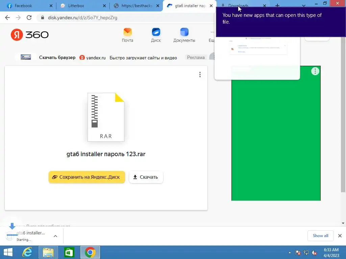Close the besthacks tab
346x259 pixels.
(x=158, y=6)
